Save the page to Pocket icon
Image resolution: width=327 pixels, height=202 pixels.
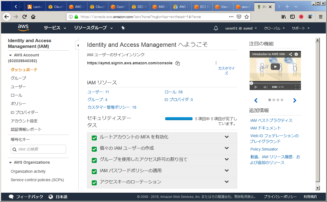(x=239, y=17)
